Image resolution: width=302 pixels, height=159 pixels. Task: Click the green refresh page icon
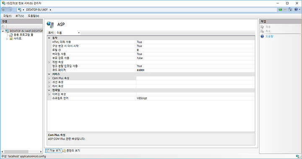point(281,10)
